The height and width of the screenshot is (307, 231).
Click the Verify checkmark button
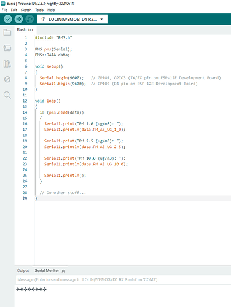point(7,19)
